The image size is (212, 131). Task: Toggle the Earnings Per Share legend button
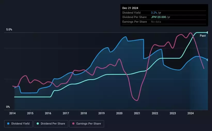[87, 124]
